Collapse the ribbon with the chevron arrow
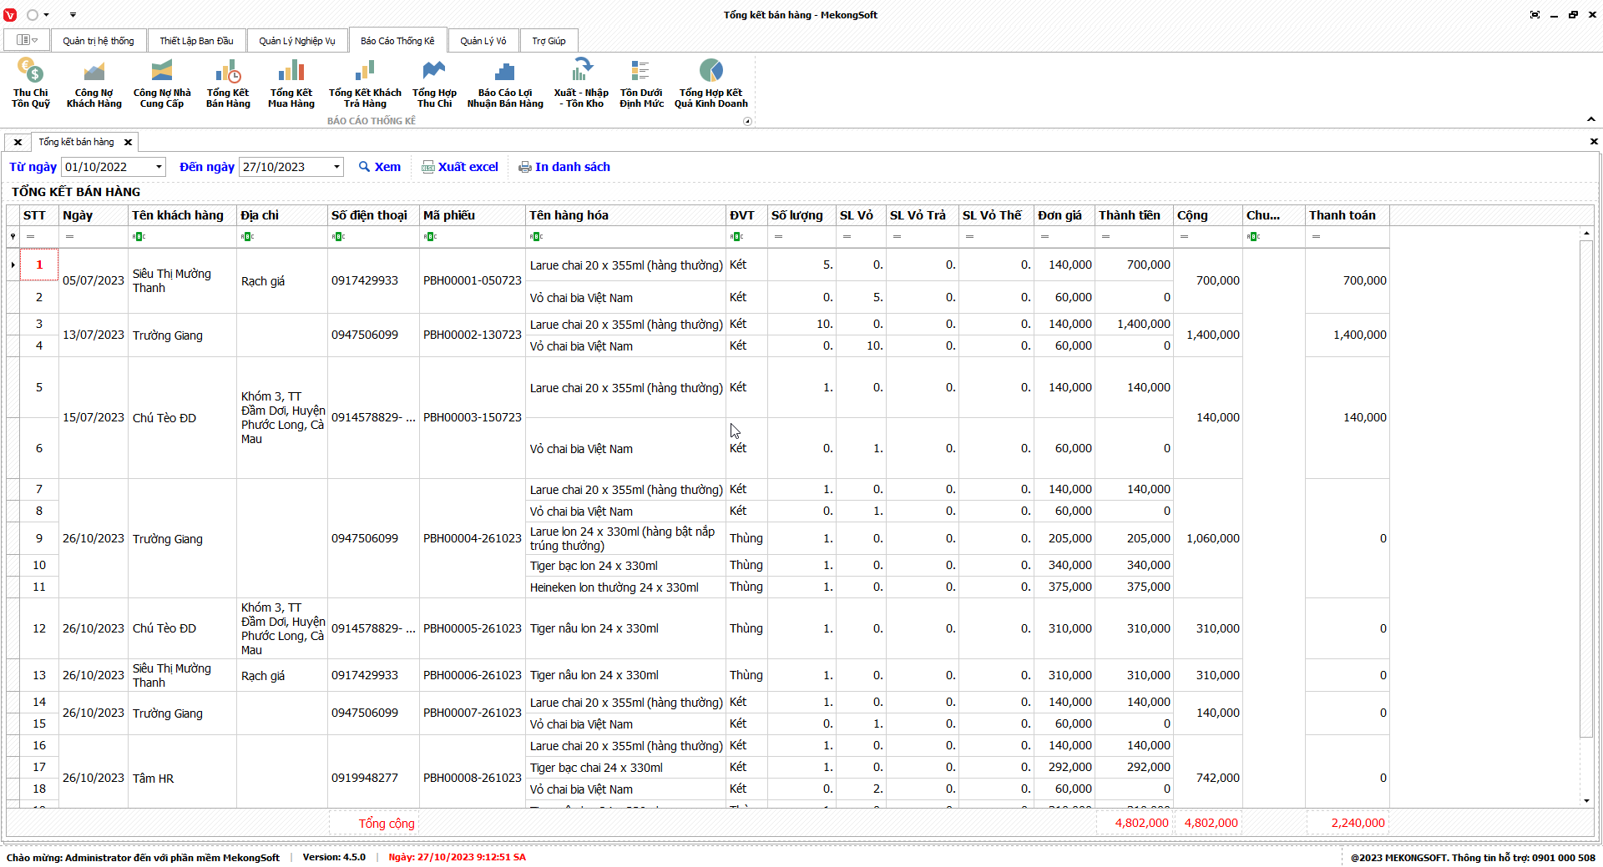The image size is (1603, 867). [1591, 119]
